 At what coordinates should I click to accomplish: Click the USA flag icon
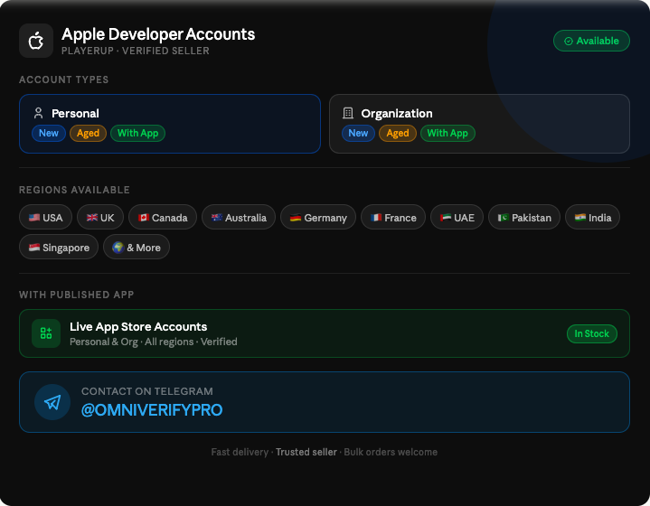point(34,218)
